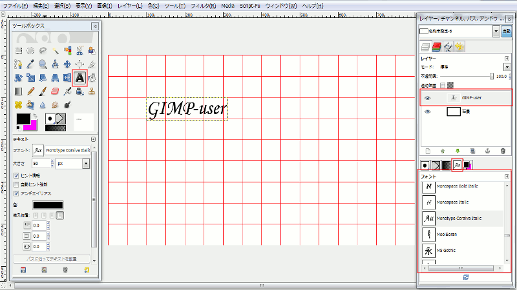
Task: Toggle the layer transparency lock checkbox
Action: [x=443, y=85]
